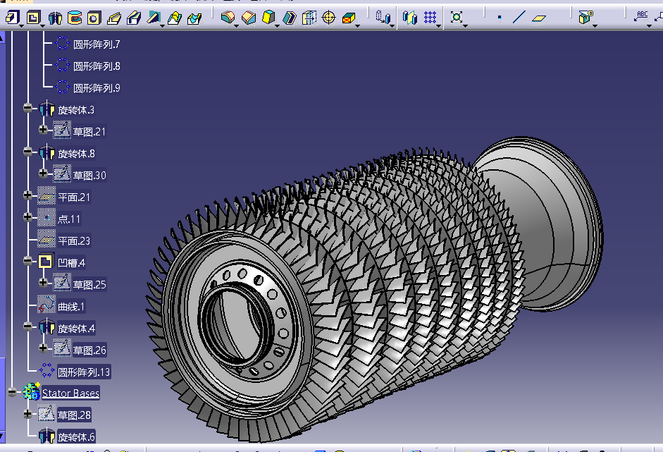Screen dimensions: 663x452
Task: Expand the 草图.21 tree node
Action: pyautogui.click(x=43, y=130)
